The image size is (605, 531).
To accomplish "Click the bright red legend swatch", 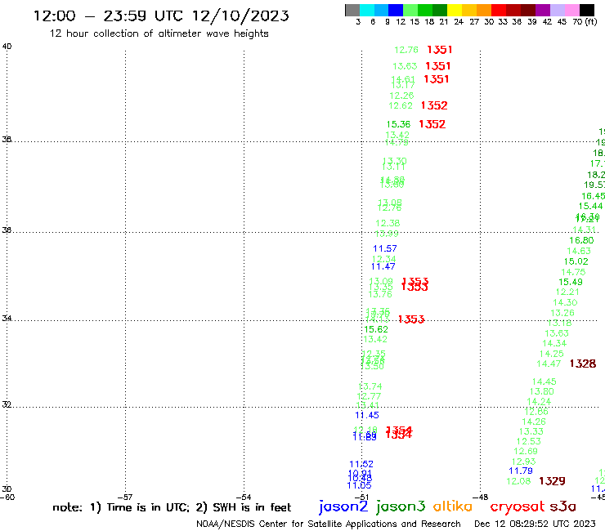I will [499, 10].
